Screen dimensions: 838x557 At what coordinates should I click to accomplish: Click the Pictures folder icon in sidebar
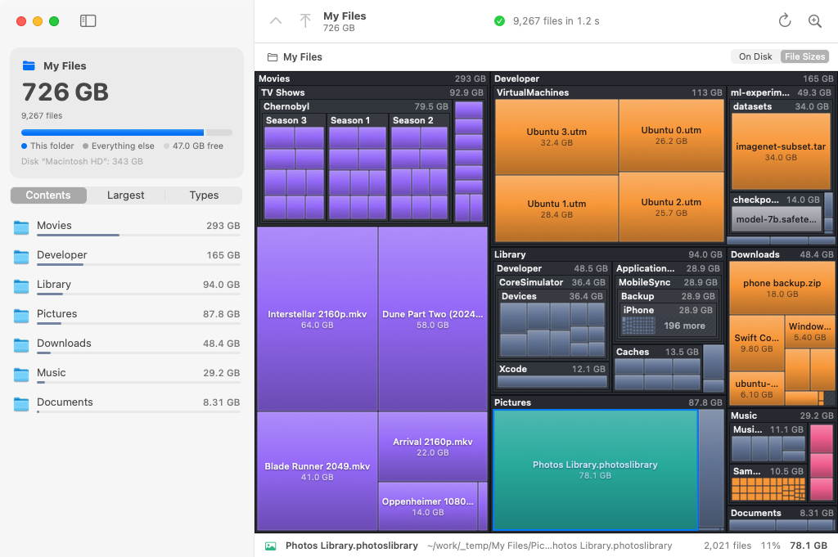[21, 316]
